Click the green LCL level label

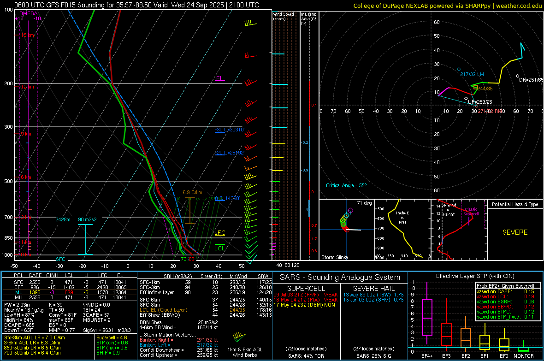(x=219, y=248)
